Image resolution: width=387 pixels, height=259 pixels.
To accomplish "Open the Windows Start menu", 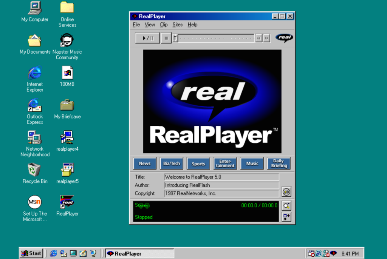I will click(31, 253).
